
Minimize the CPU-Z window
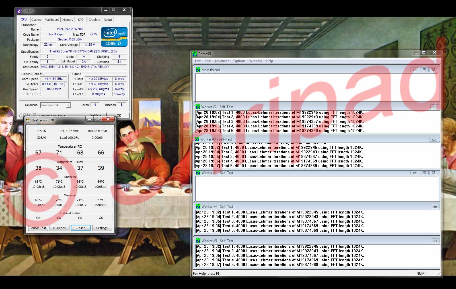point(106,10)
